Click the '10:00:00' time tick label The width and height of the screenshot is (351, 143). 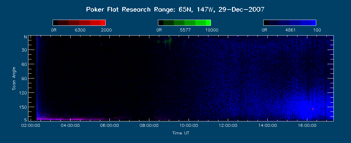click(189, 126)
